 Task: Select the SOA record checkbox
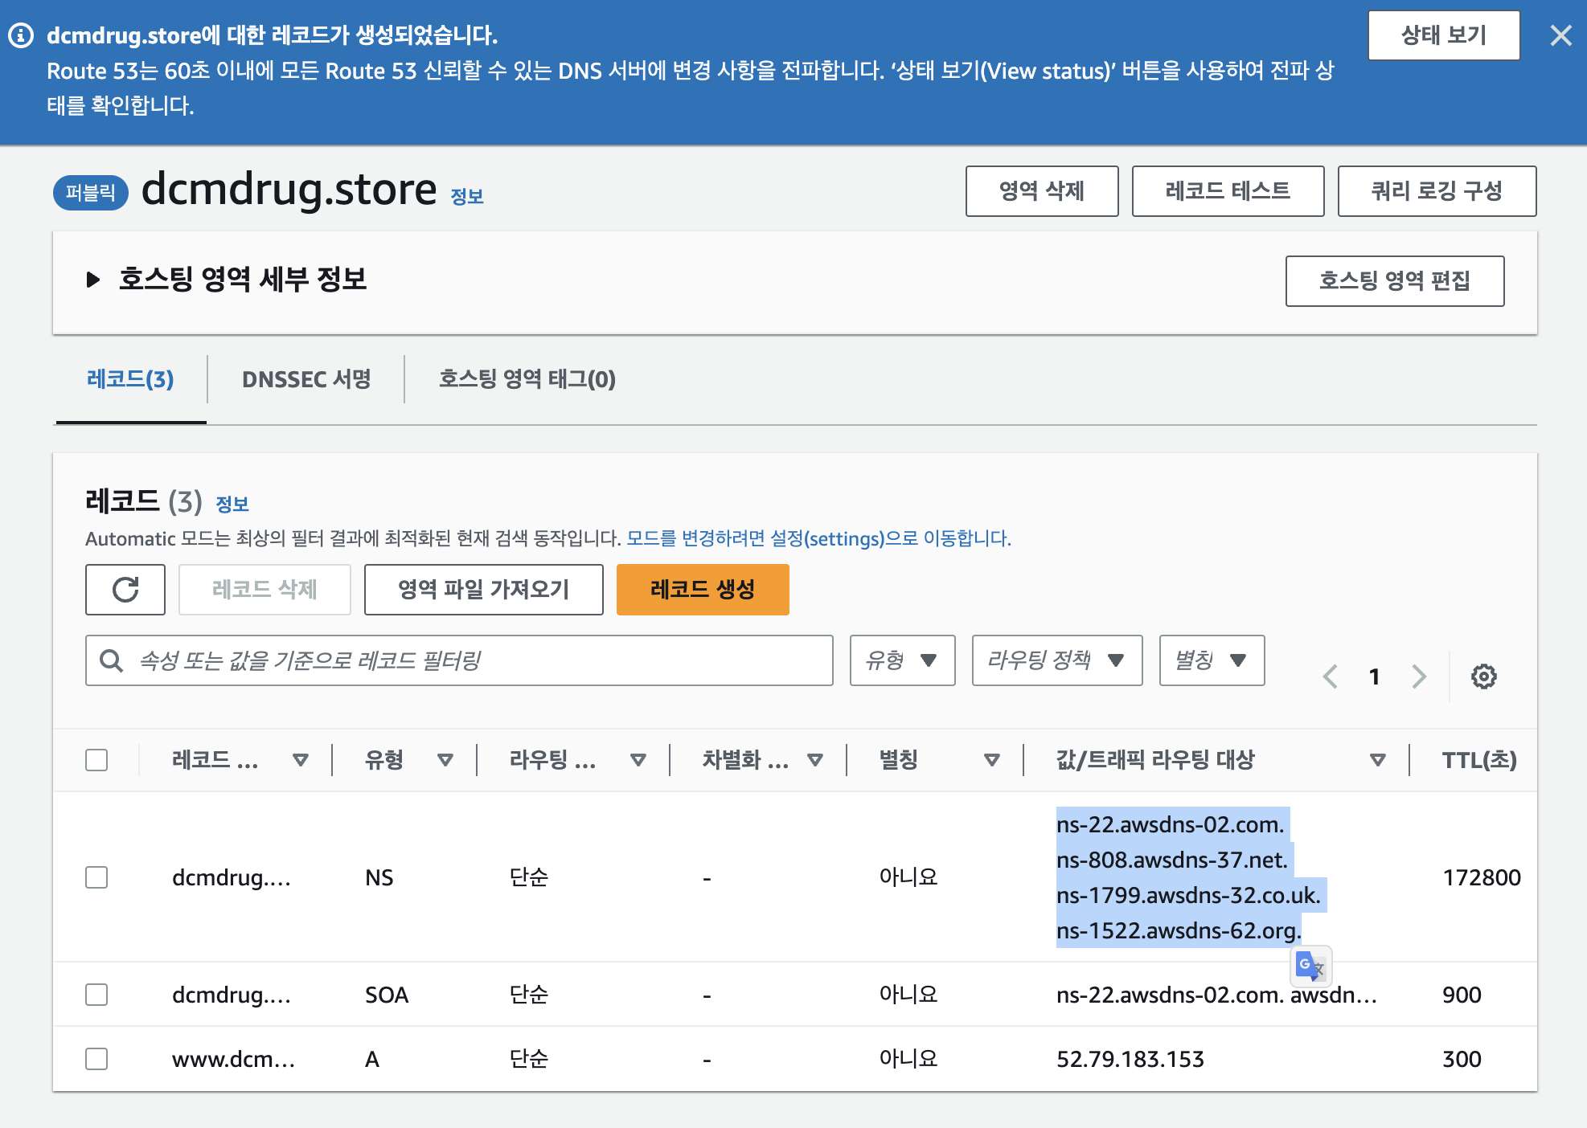(x=96, y=995)
